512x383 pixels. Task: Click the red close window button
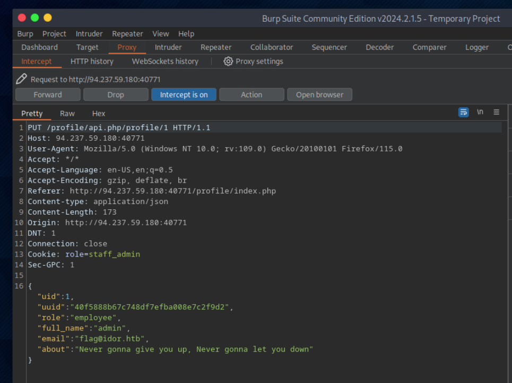pos(22,18)
